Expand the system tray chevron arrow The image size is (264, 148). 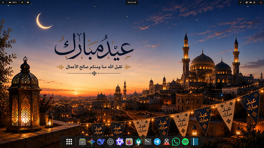click(240, 3)
